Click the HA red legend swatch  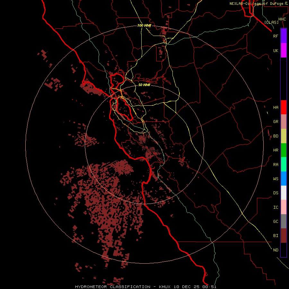click(x=284, y=107)
